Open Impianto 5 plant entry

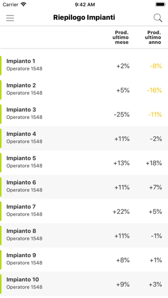84,163
